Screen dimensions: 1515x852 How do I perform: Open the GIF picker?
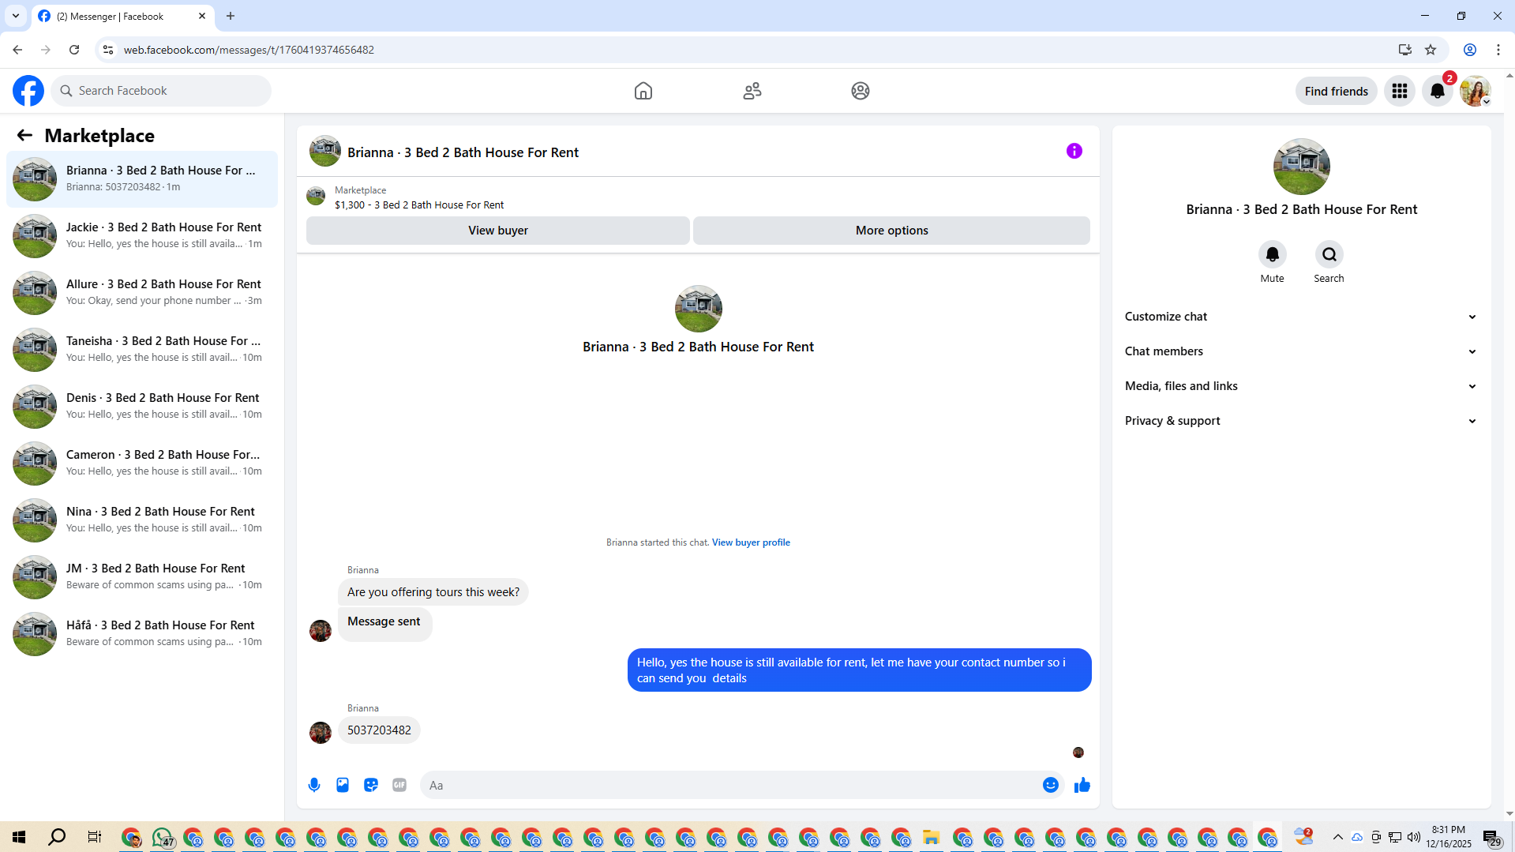coord(399,785)
